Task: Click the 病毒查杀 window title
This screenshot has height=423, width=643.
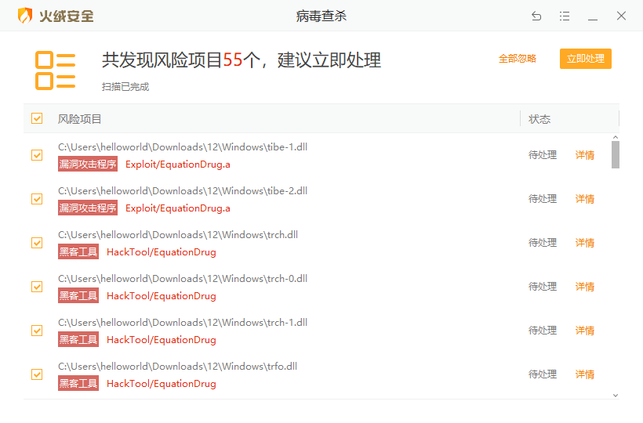Action: (321, 16)
